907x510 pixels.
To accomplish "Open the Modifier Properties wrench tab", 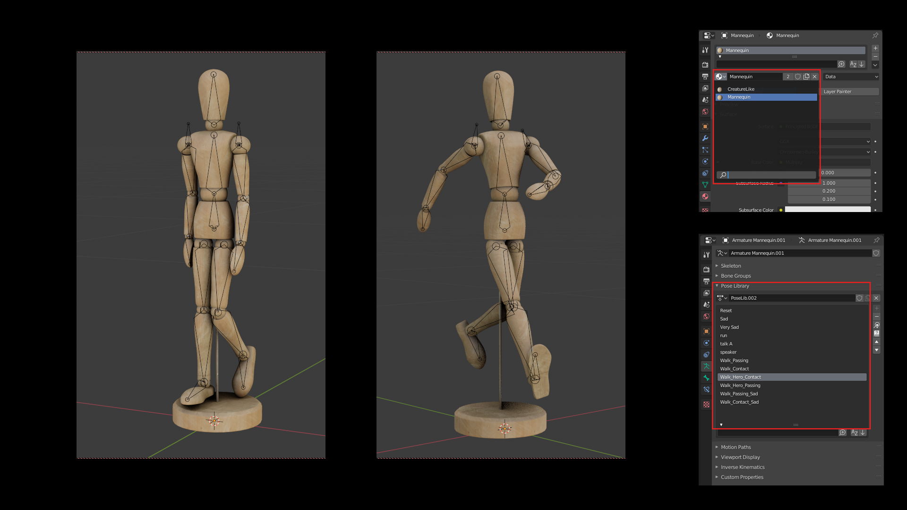I will [x=706, y=138].
